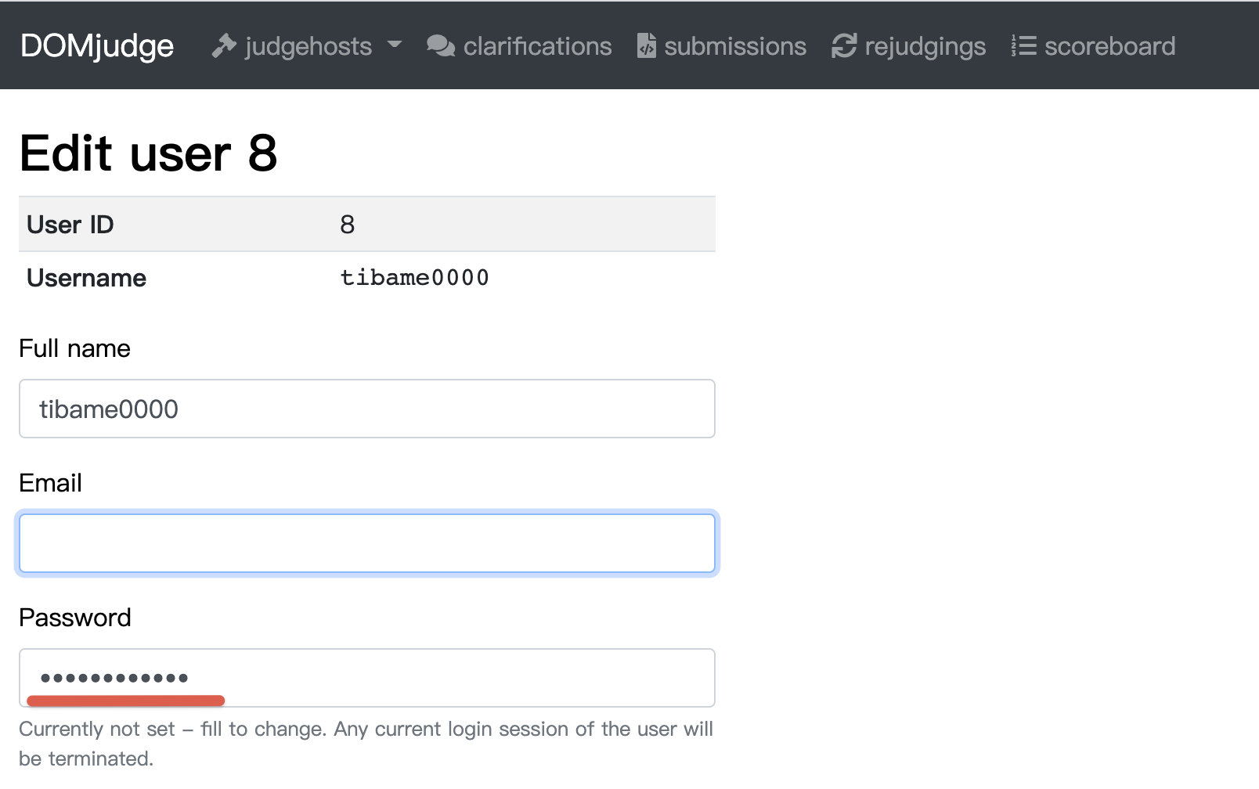This screenshot has width=1259, height=789.
Task: Click the username value tibame0000
Action: pyautogui.click(x=414, y=278)
